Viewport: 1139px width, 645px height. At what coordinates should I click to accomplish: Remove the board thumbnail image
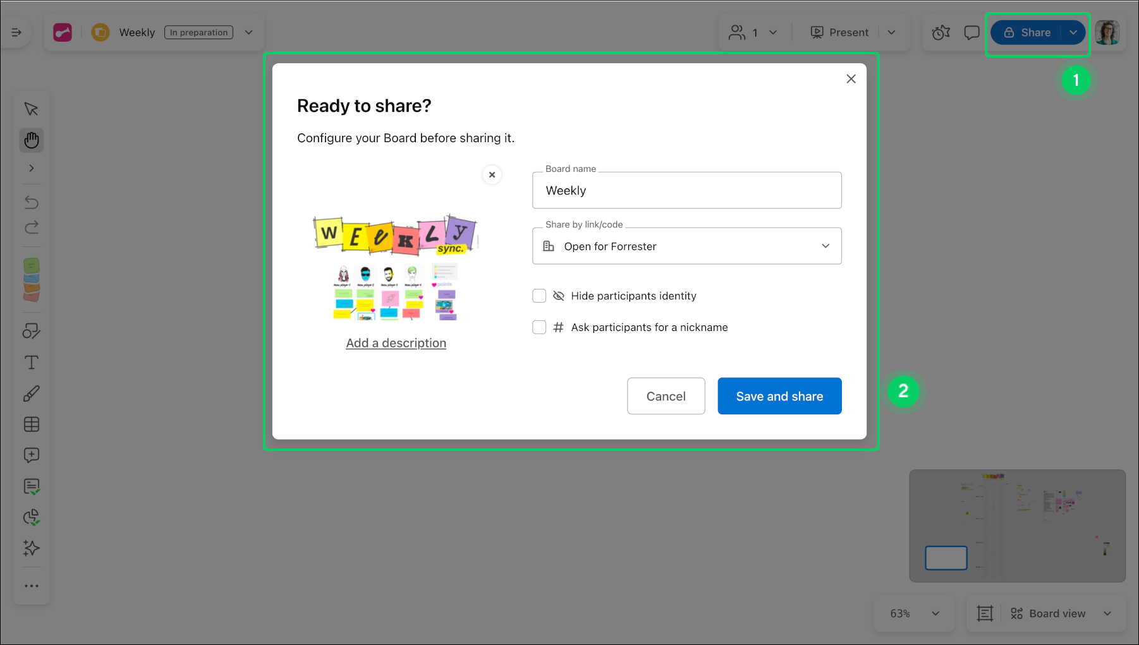coord(492,174)
